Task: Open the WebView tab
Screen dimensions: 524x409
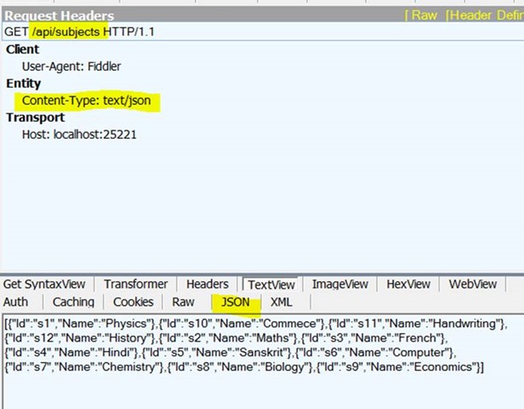Action: click(x=473, y=285)
